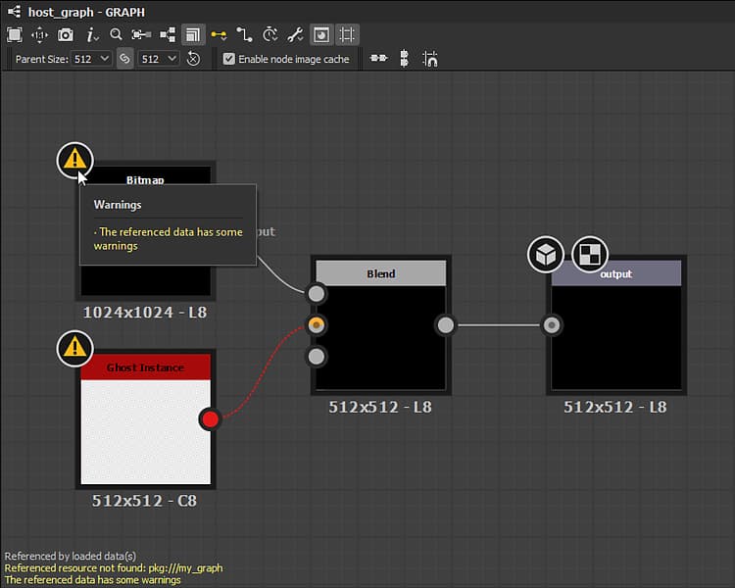Viewport: 735px width, 588px height.
Task: Click warning icon on Ghost Instance node
Action: click(x=75, y=348)
